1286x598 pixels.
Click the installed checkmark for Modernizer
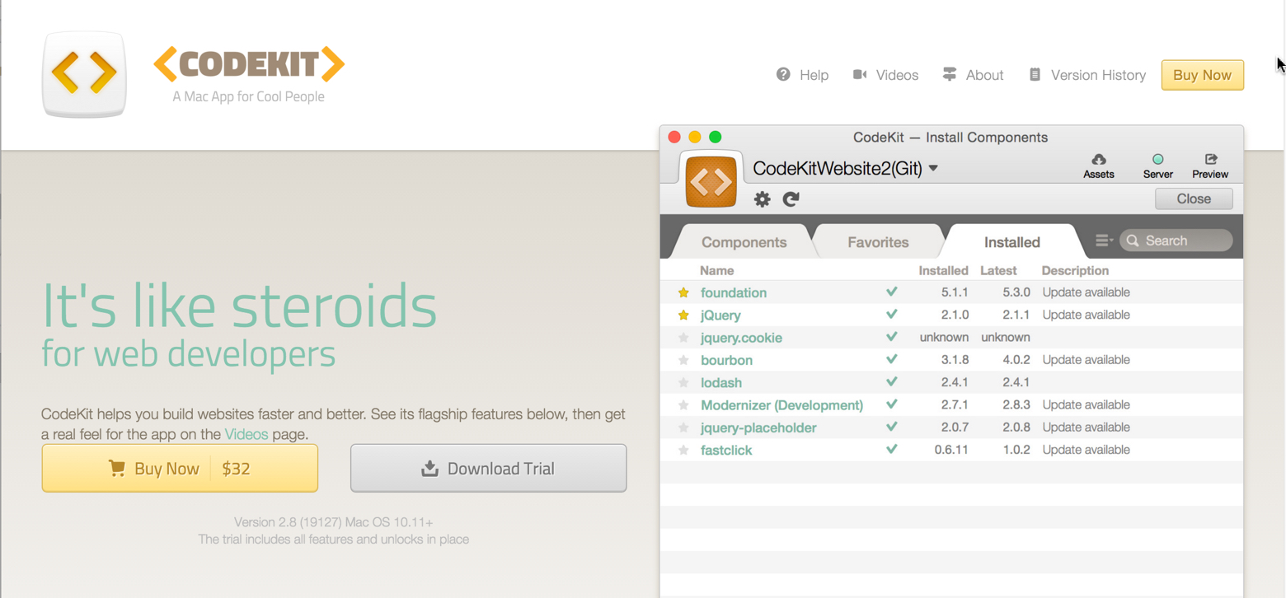click(x=891, y=404)
